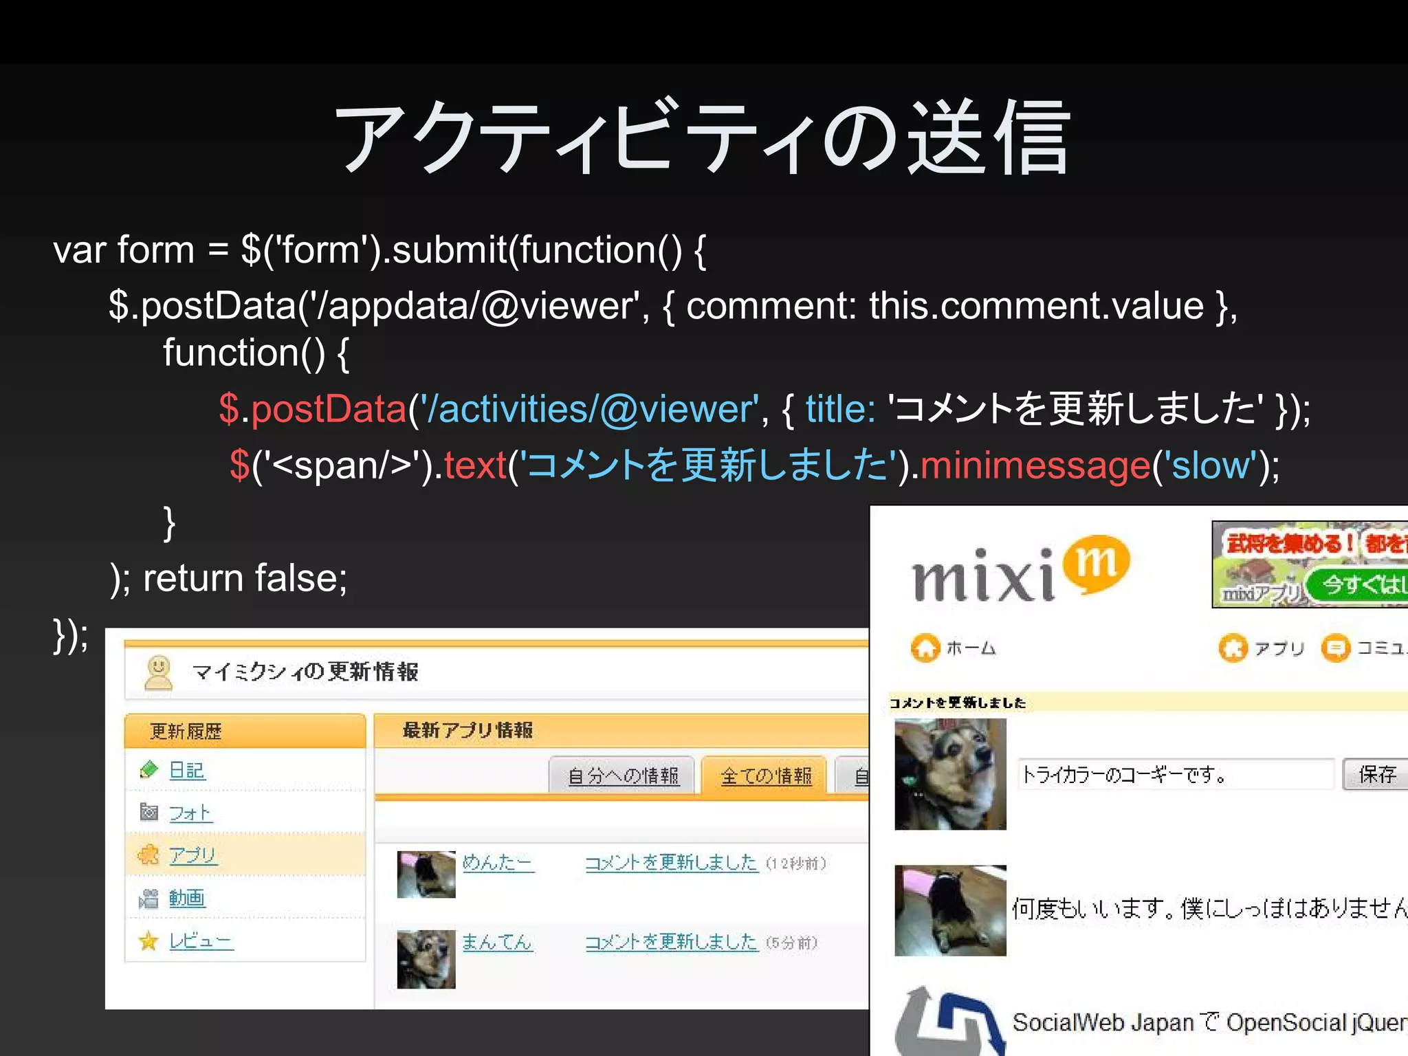Select the アプリ link in 更新履歴 sidebar
The height and width of the screenshot is (1056, 1408).
coord(193,855)
